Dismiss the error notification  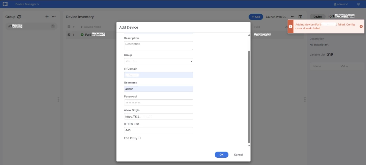(361, 26)
